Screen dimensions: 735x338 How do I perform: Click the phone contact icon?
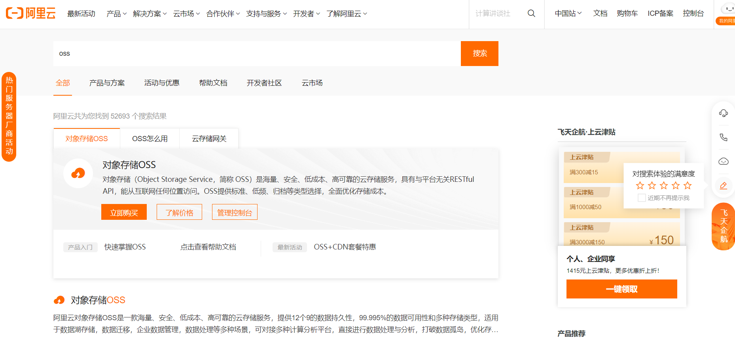pos(723,137)
